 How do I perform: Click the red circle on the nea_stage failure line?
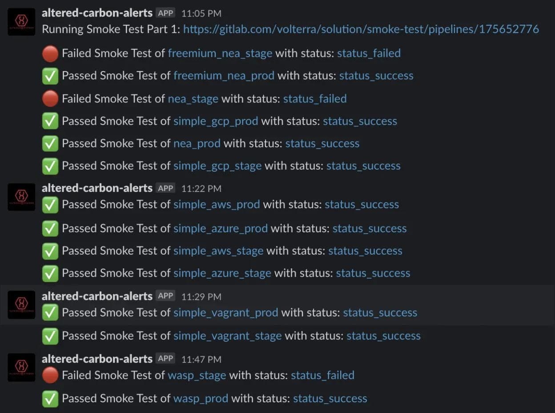pos(50,98)
